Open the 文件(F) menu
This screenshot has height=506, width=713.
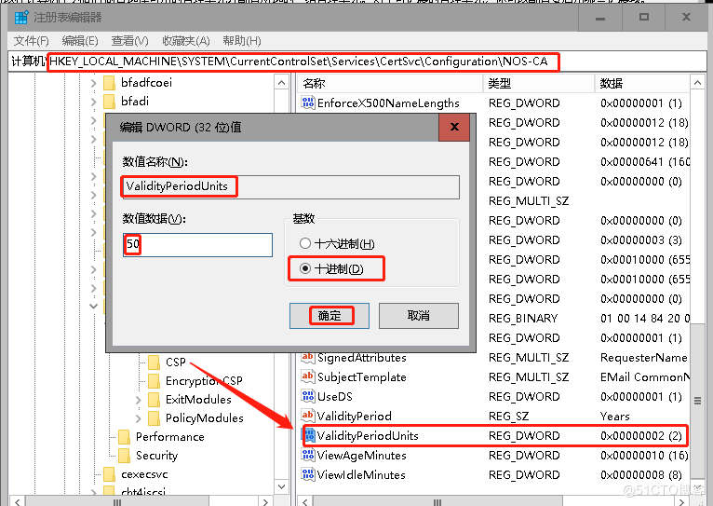(32, 41)
